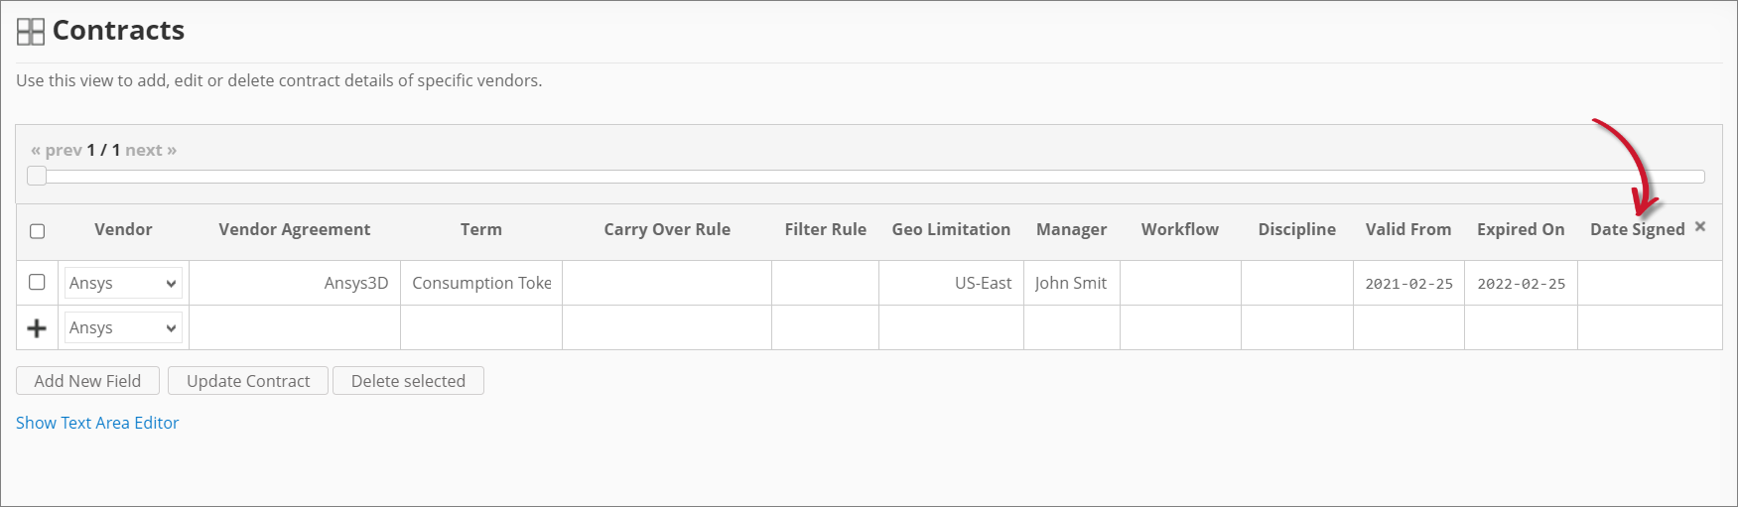Click the John Smit manager cell

point(1071,283)
